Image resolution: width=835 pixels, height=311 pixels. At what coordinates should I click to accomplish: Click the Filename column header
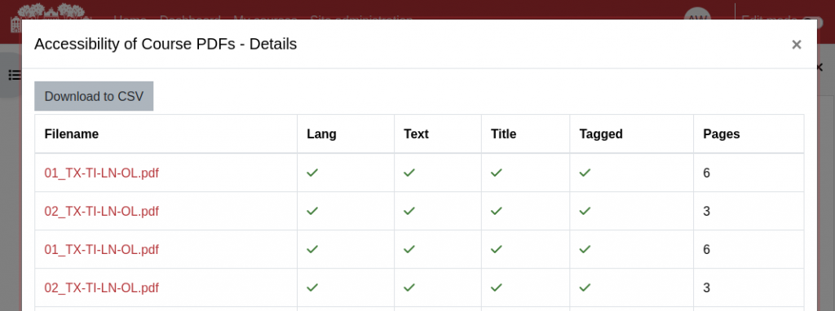pos(72,134)
